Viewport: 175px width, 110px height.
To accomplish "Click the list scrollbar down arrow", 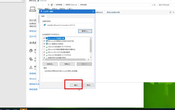I will point(91,57).
